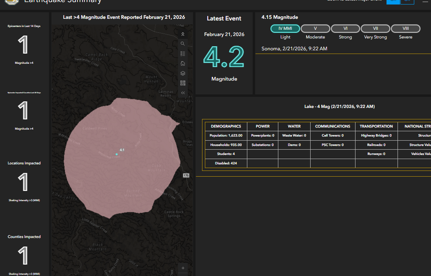431x276 pixels.
Task: Open the basemap gallery grid
Action: [x=183, y=83]
